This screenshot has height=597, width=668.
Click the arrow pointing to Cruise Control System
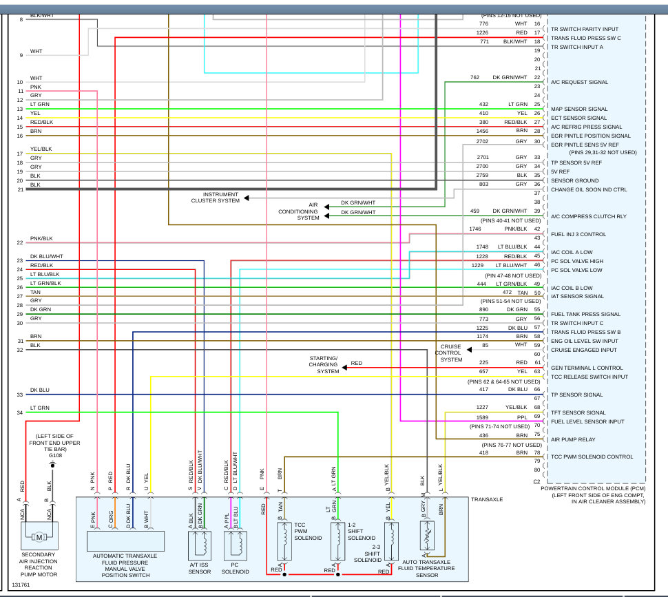pos(469,350)
